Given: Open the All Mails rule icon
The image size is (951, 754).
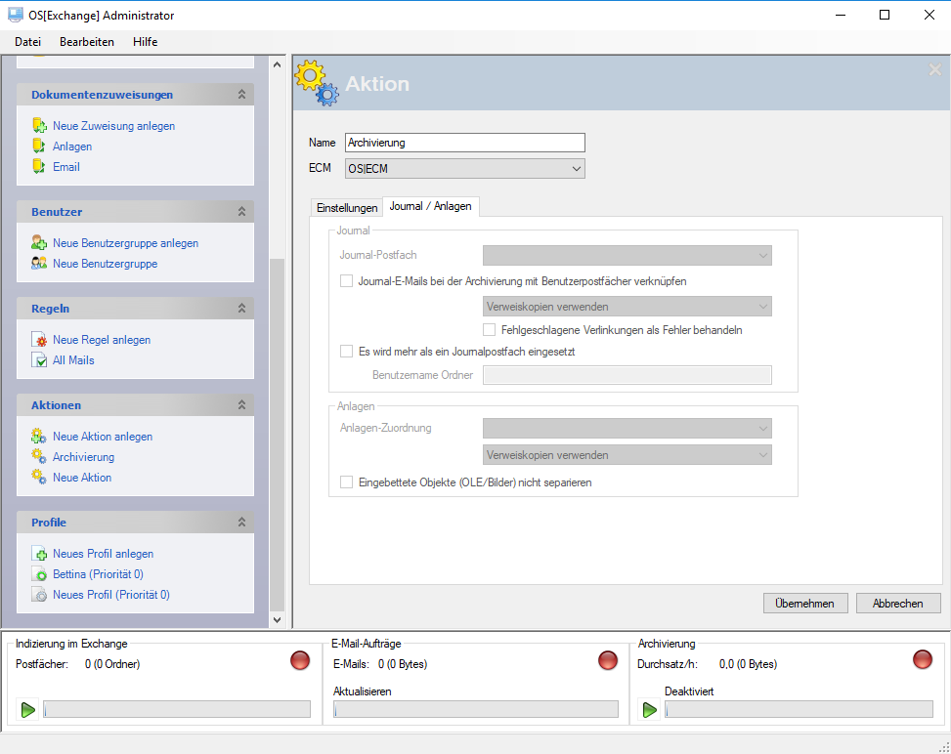Looking at the screenshot, I should click(x=38, y=360).
